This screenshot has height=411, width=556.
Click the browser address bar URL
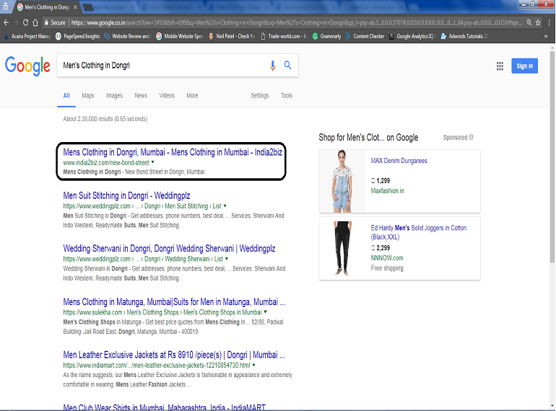[296, 22]
